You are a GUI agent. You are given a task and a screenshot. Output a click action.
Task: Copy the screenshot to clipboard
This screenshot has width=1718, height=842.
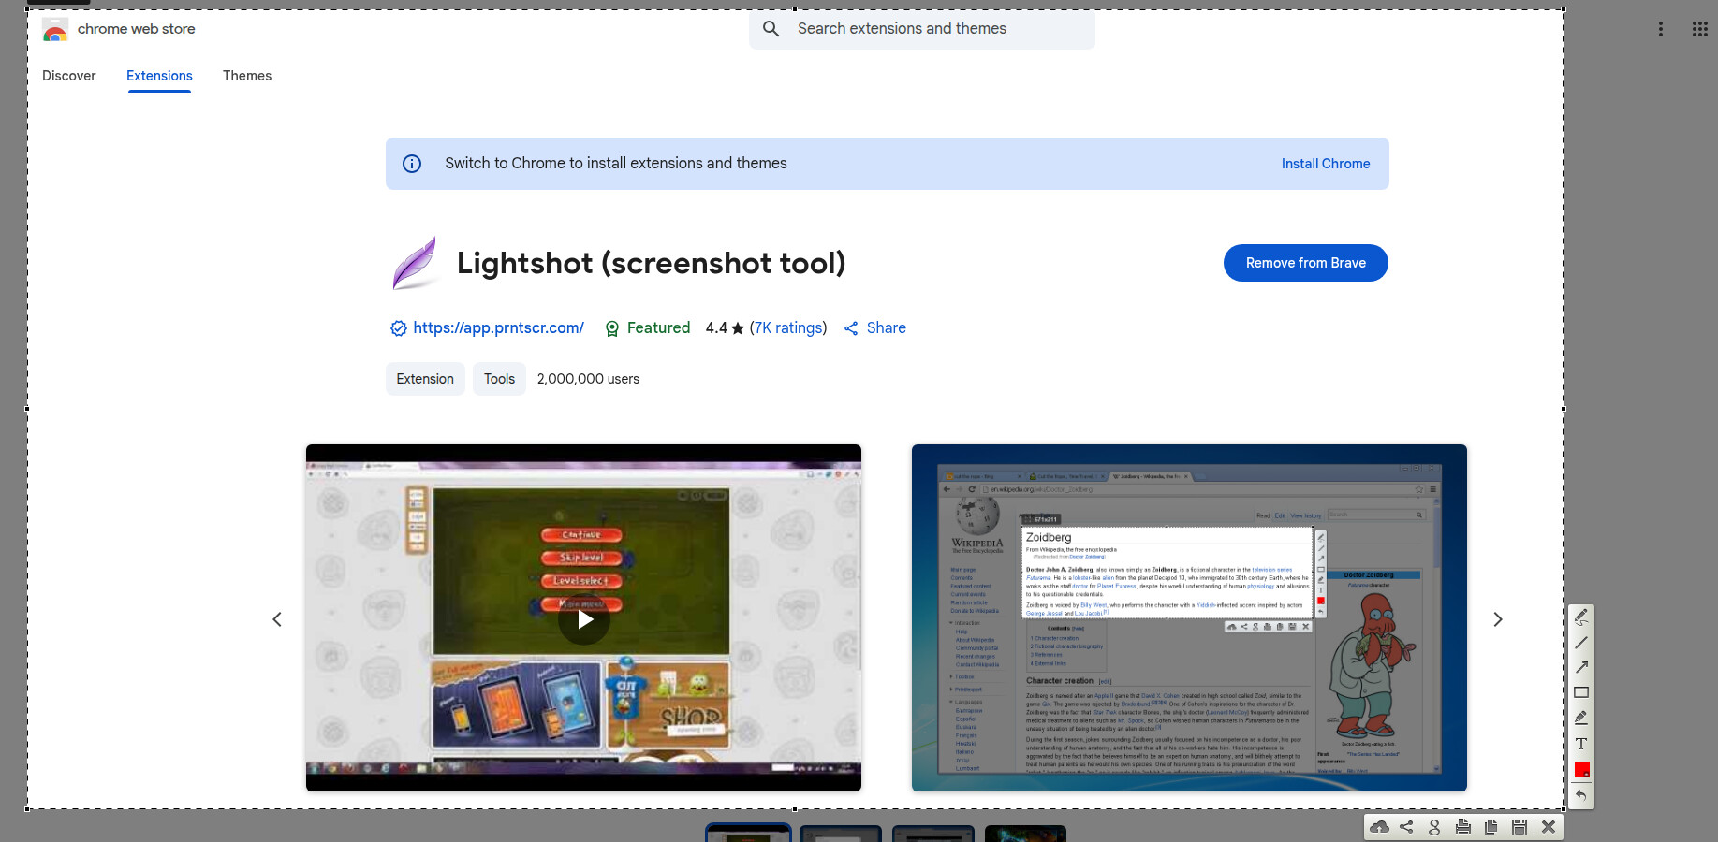coord(1491,827)
